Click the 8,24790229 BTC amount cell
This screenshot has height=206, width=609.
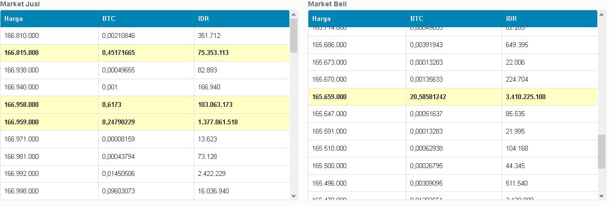coord(118,122)
